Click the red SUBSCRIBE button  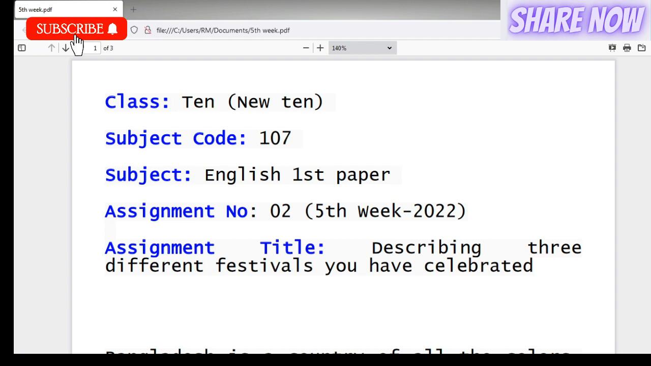tap(76, 29)
